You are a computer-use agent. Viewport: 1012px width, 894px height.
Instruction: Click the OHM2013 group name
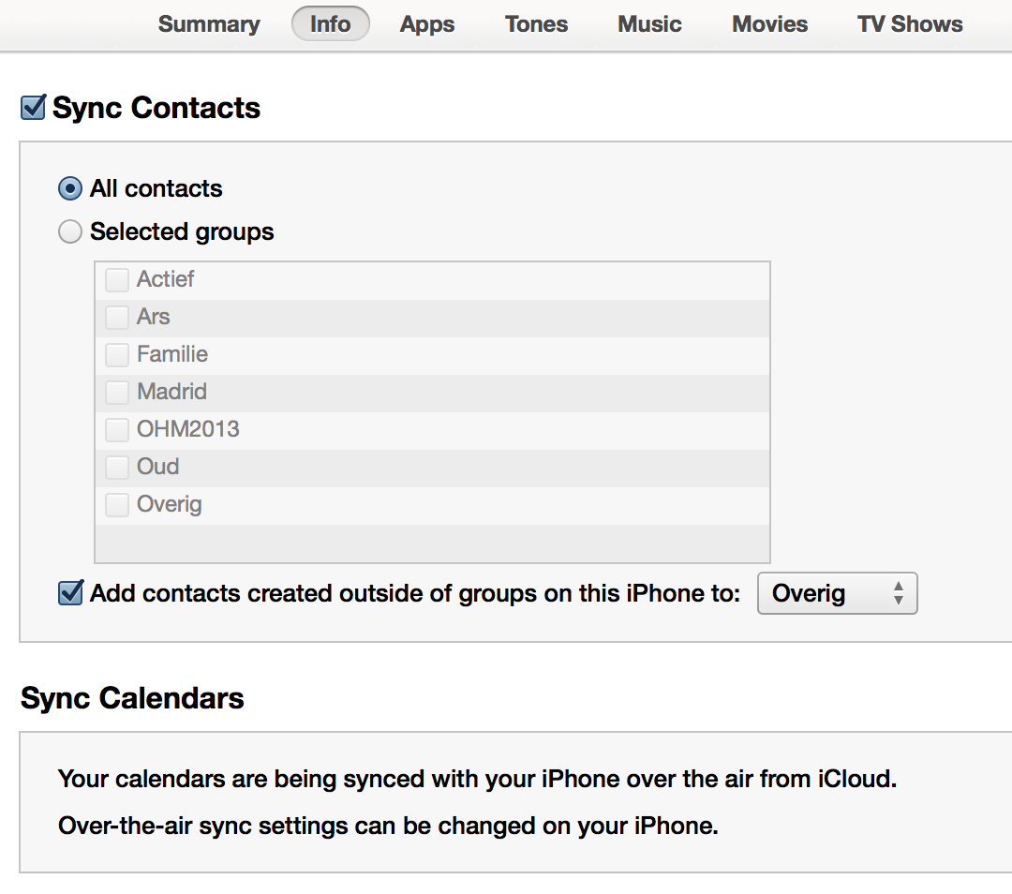[x=187, y=429]
